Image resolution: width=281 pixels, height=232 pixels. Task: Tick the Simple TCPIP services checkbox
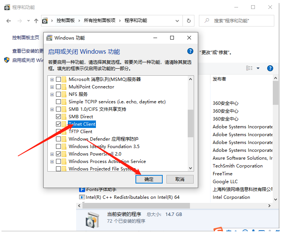59,101
